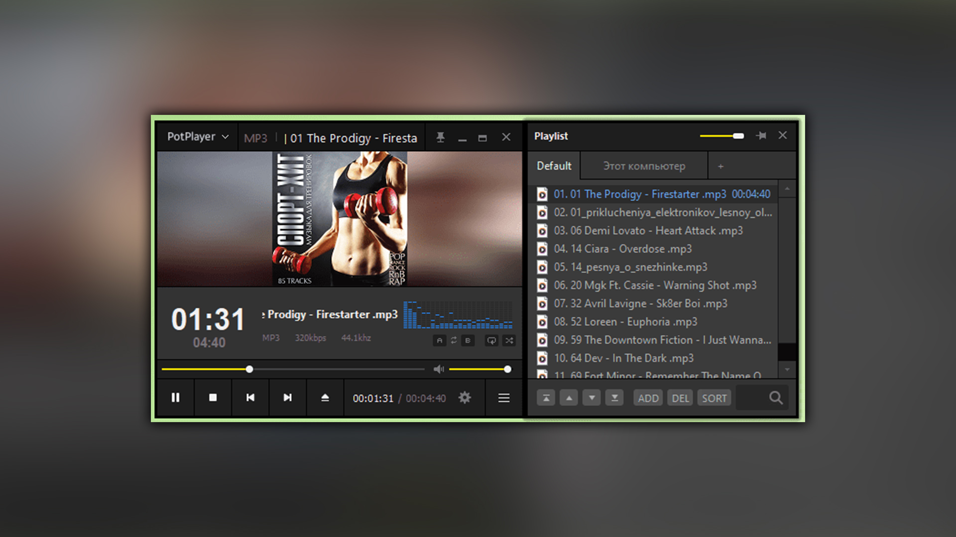
Task: Stop playback with the stop button
Action: pos(213,398)
